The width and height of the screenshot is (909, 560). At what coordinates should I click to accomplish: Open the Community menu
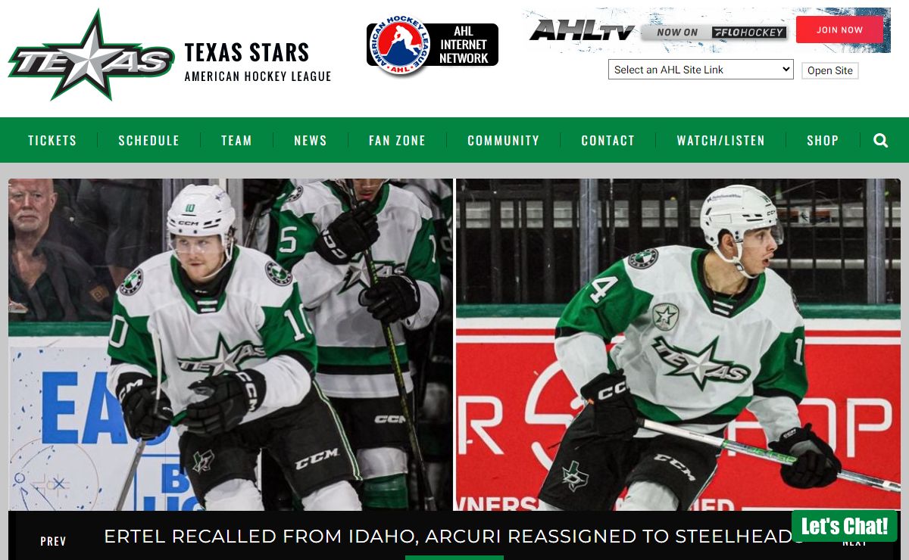click(503, 141)
